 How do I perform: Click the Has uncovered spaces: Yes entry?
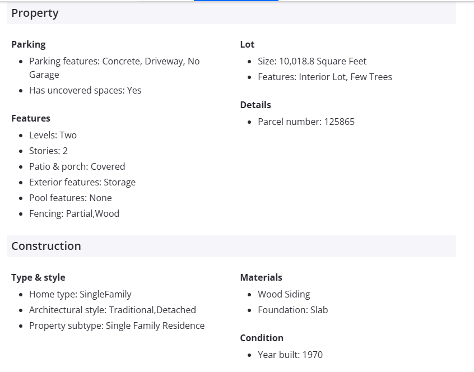pos(85,90)
